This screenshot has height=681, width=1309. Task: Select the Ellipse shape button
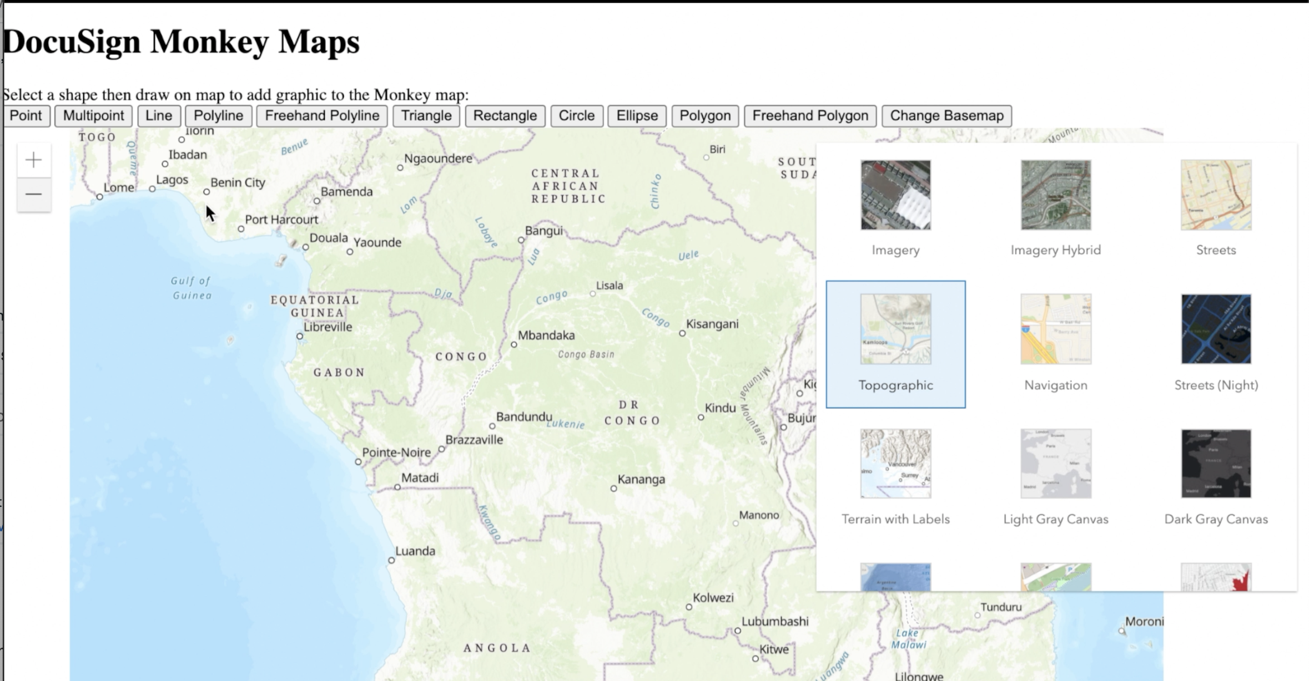point(637,116)
